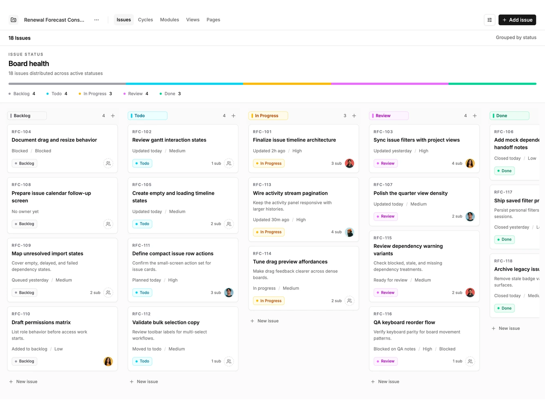Assign members on RFC-105 card
This screenshot has width=545, height=409.
tap(229, 224)
